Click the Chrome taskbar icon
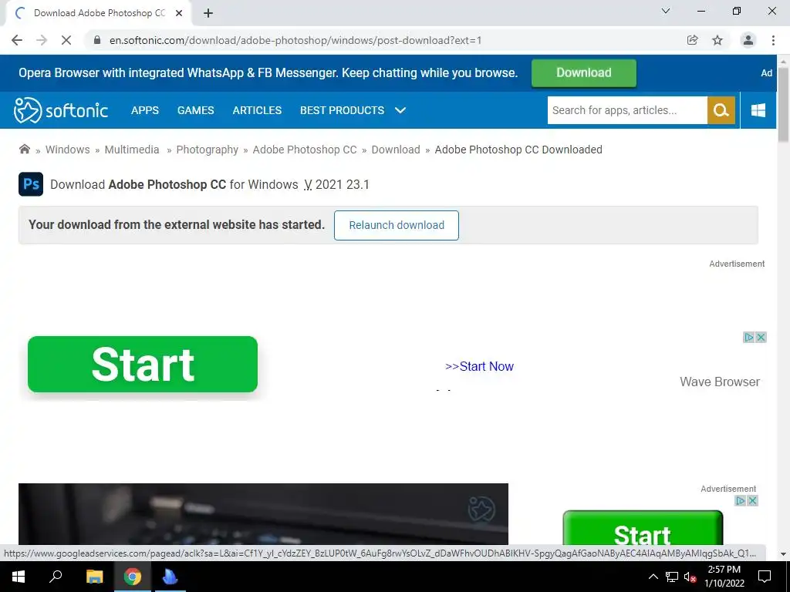 tap(133, 577)
